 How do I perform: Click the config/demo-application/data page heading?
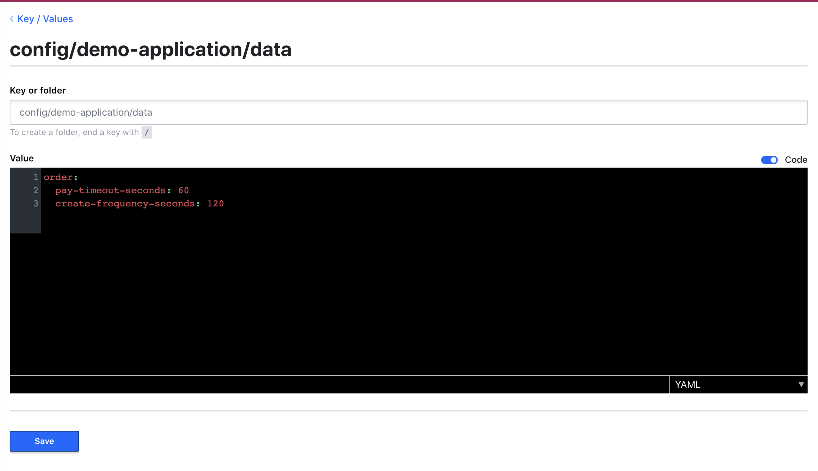click(x=151, y=50)
